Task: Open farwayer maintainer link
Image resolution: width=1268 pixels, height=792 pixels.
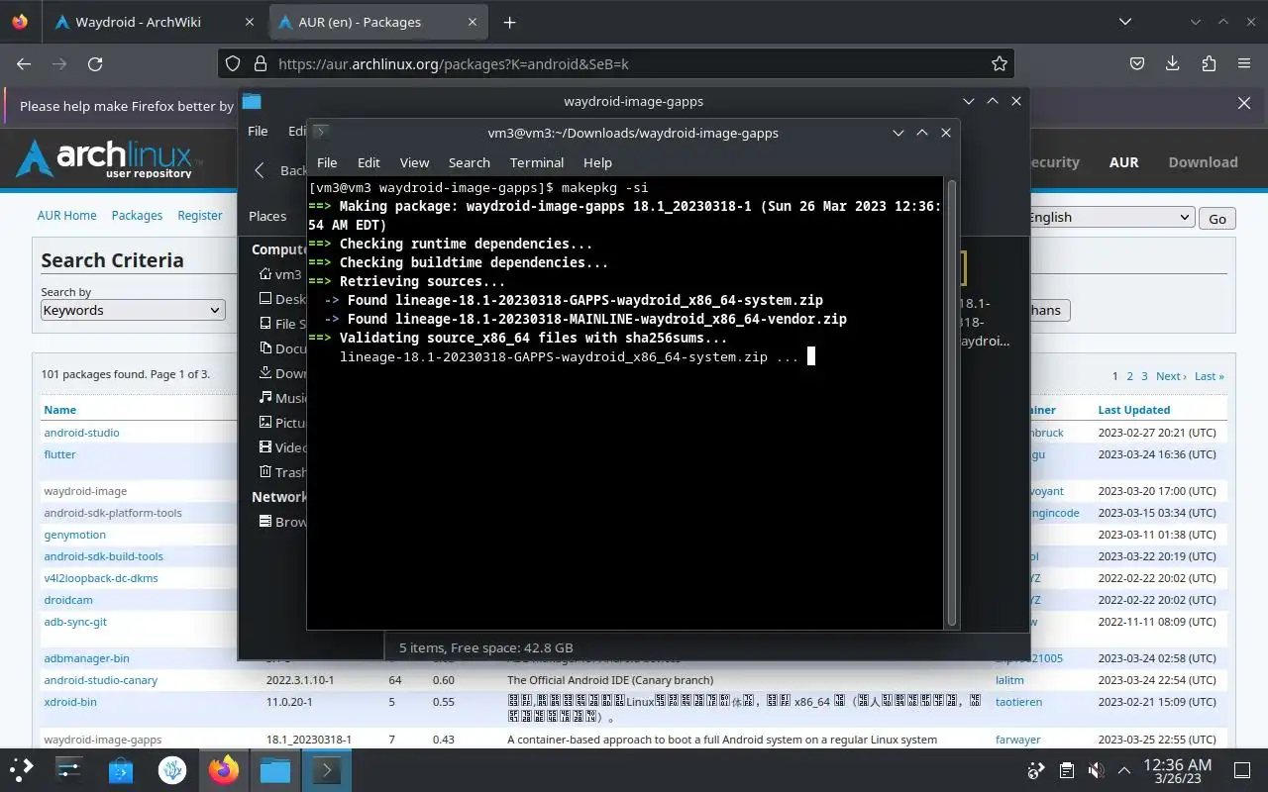Action: tap(1018, 740)
